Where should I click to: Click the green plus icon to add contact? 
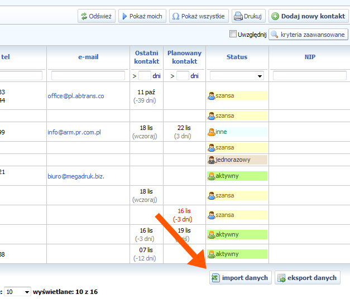coord(275,16)
